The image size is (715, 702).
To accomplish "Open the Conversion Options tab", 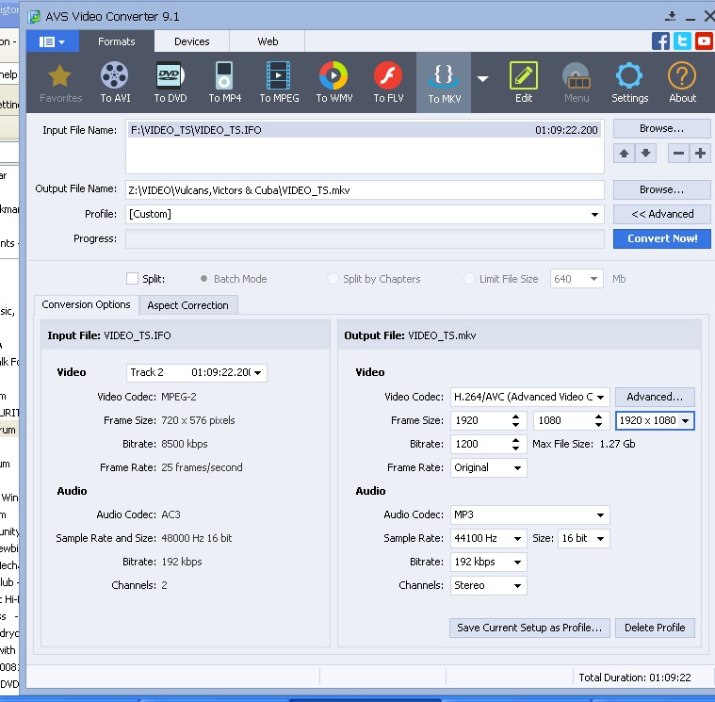I will [x=86, y=304].
